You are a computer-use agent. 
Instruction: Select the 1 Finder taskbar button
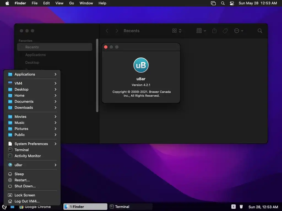pyautogui.click(x=85, y=207)
